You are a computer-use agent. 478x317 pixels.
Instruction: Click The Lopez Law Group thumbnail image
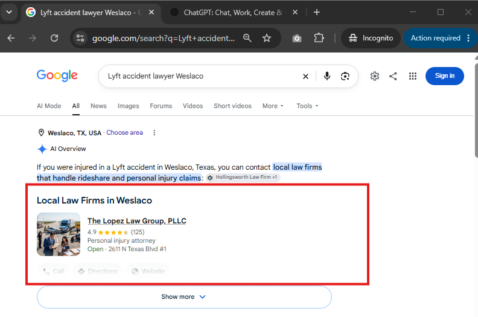click(x=59, y=234)
